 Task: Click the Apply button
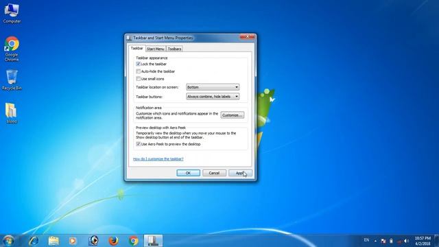(x=240, y=173)
